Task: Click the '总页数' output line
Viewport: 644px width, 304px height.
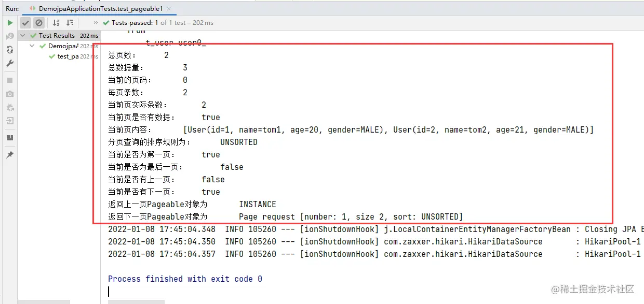Action: click(138, 55)
